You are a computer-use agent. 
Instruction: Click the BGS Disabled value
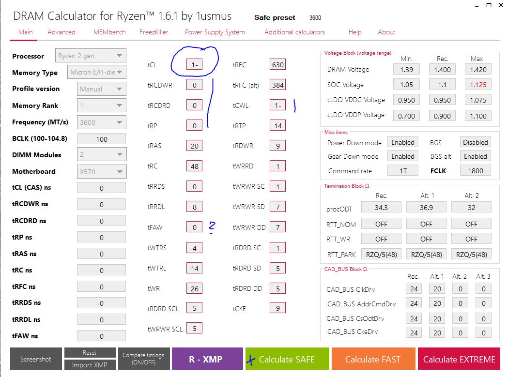(x=475, y=142)
